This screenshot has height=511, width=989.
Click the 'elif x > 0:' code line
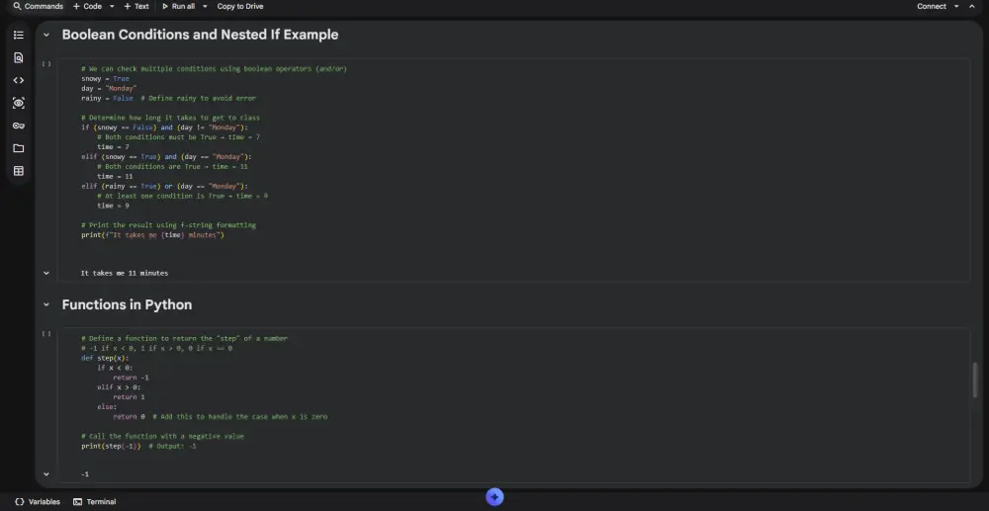119,387
